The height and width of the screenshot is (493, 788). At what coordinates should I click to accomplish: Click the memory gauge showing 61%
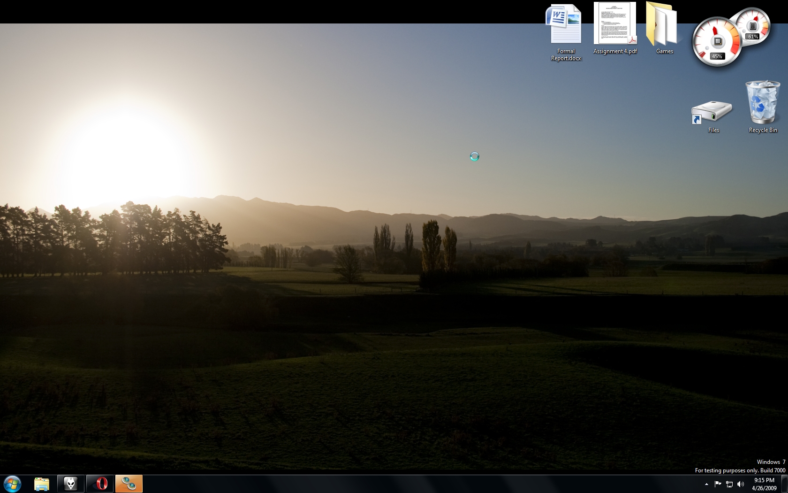[753, 26]
